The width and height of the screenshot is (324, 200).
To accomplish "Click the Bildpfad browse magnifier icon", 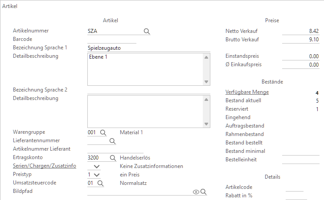I will tap(203, 192).
